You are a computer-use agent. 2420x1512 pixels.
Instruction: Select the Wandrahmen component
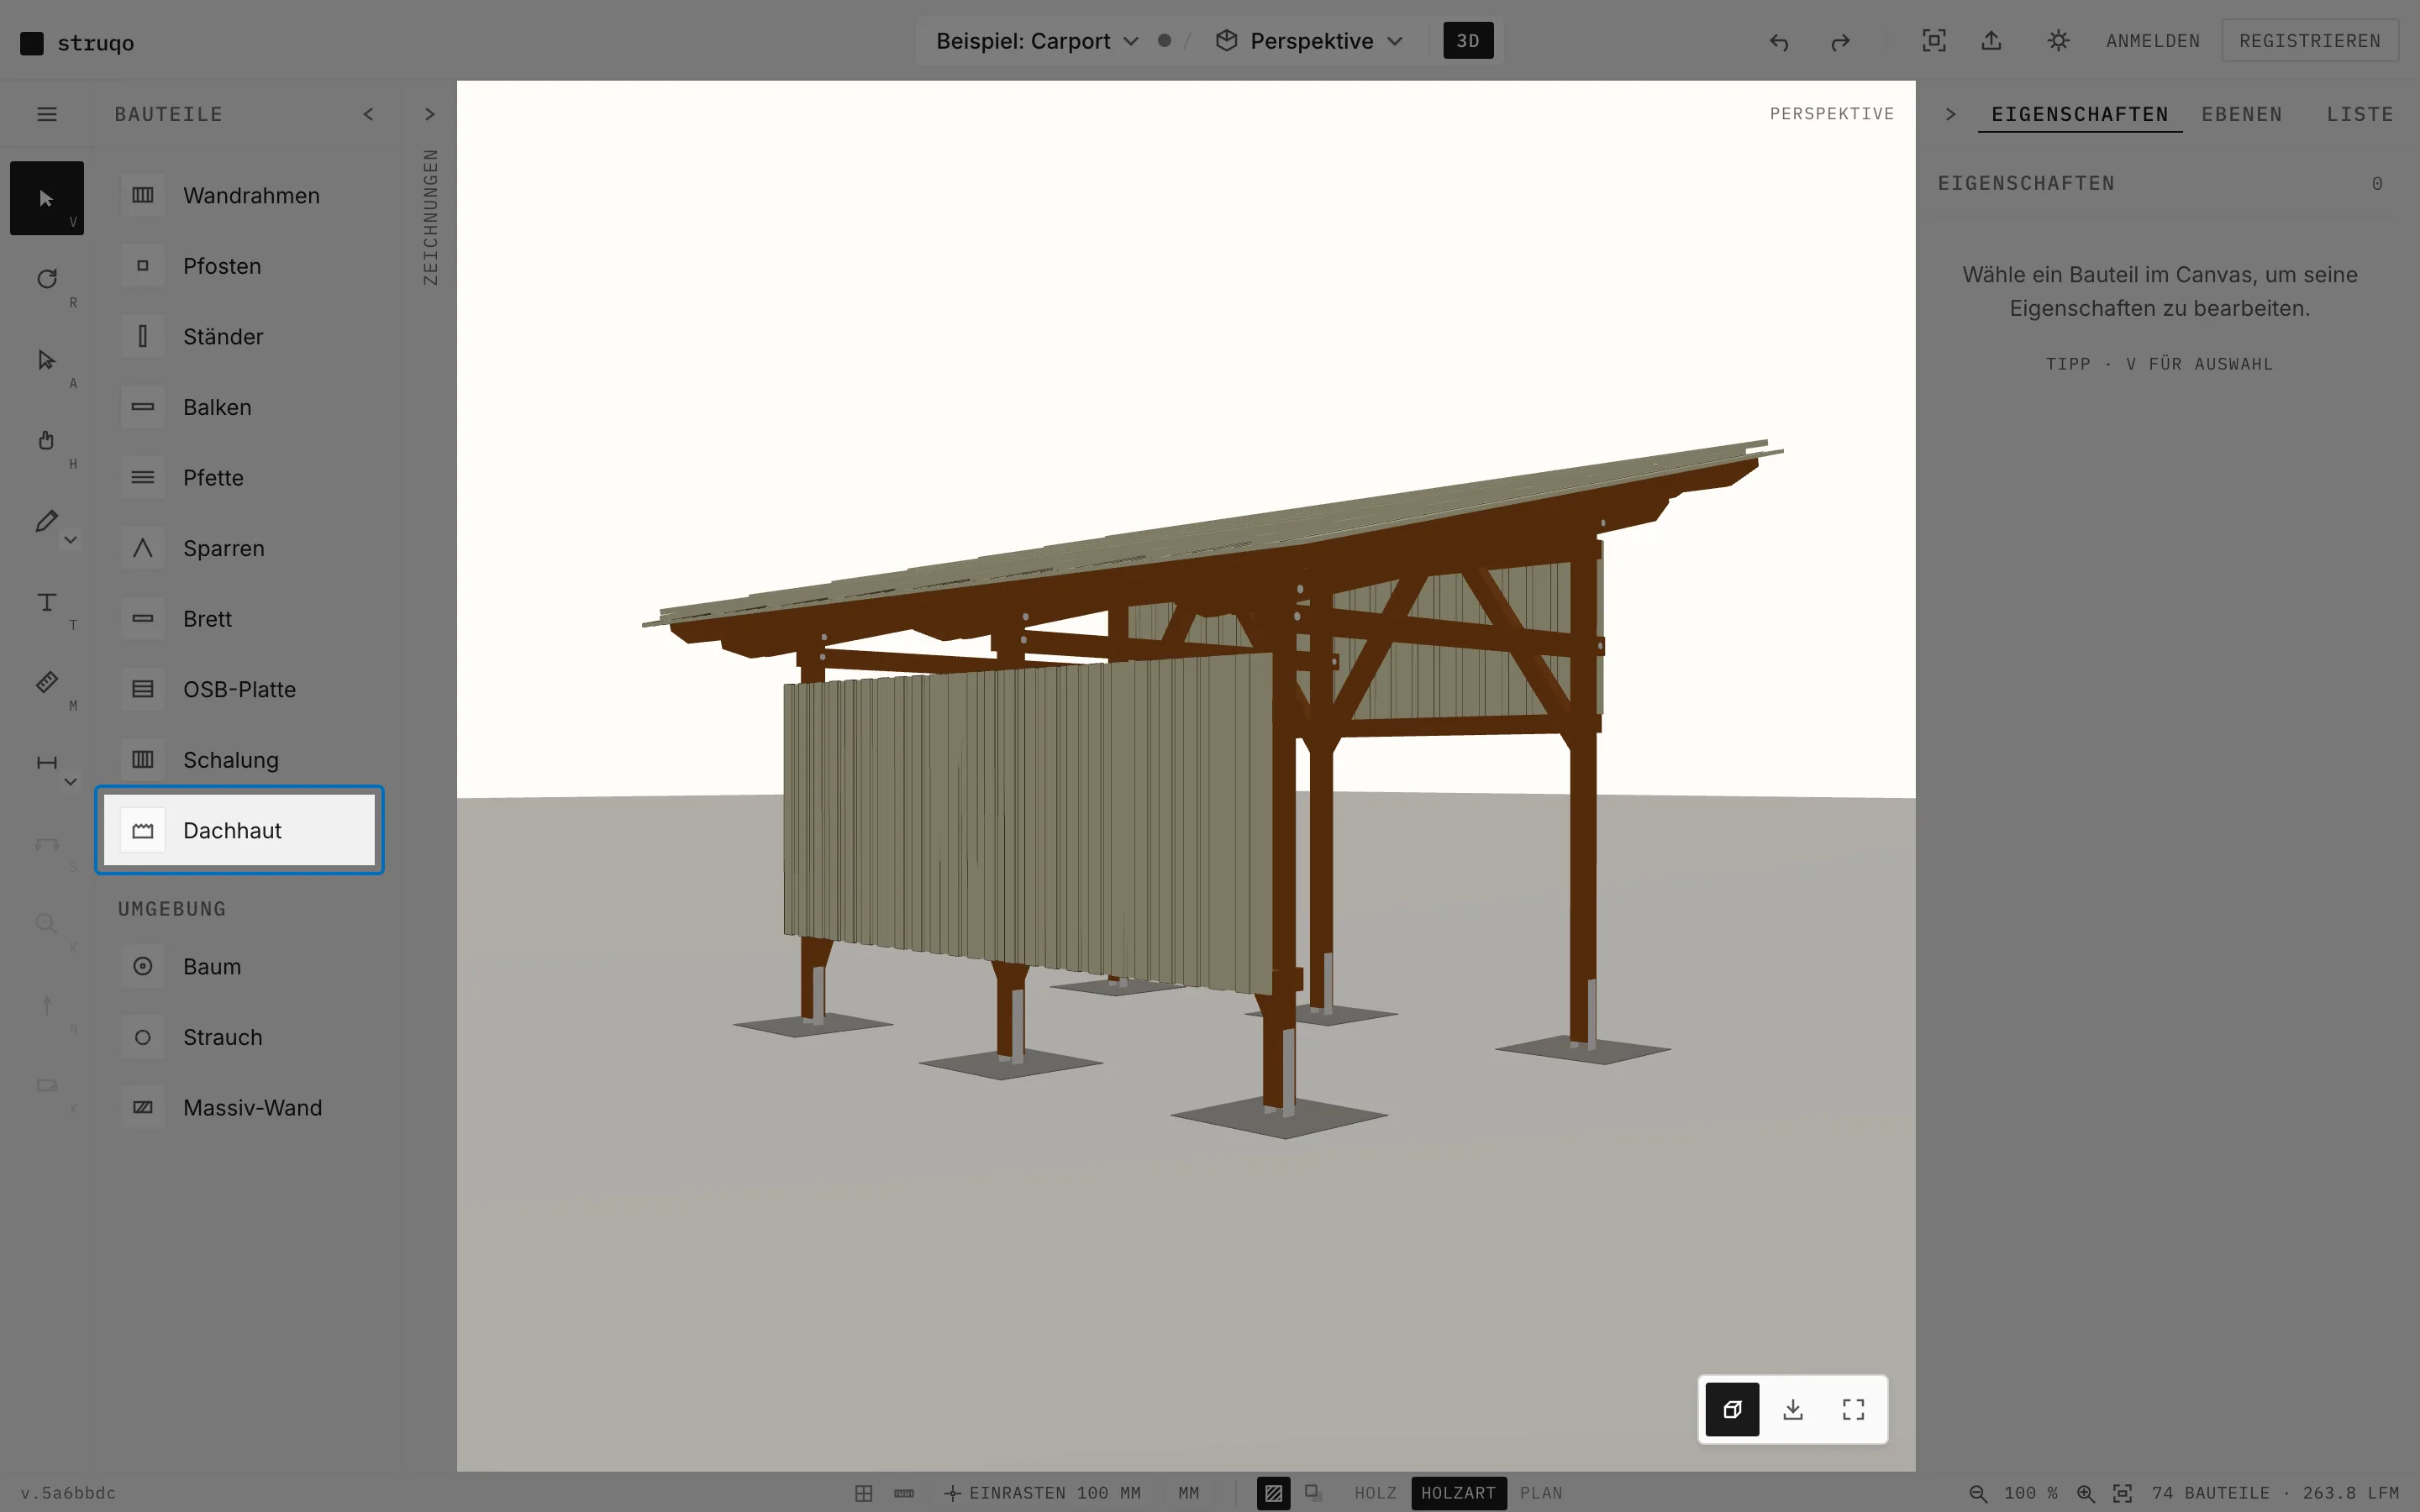click(240, 195)
